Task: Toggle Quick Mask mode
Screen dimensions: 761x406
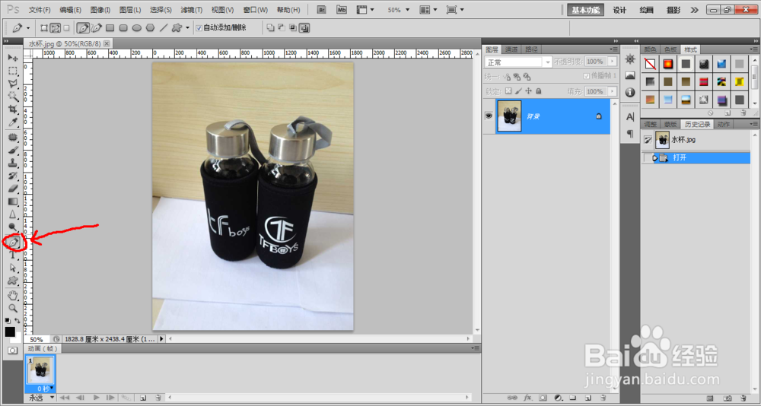Action: [x=13, y=350]
